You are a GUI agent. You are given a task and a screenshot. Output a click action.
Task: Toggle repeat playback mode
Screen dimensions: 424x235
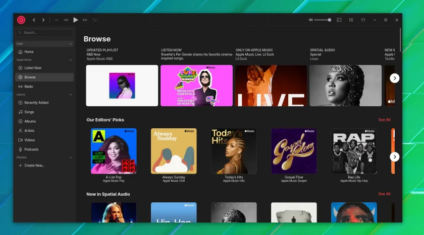coord(95,20)
